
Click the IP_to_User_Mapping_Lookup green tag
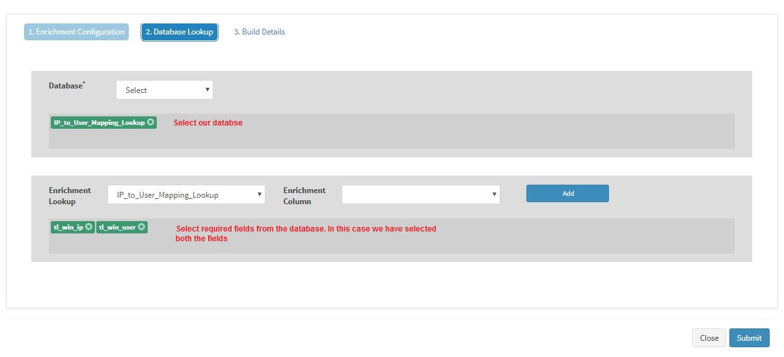point(103,122)
